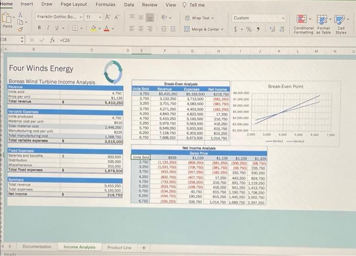
Task: Align text to middle vertically
Action: click(x=141, y=17)
